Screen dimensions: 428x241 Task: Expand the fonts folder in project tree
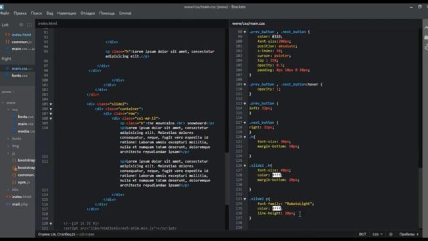(8, 139)
